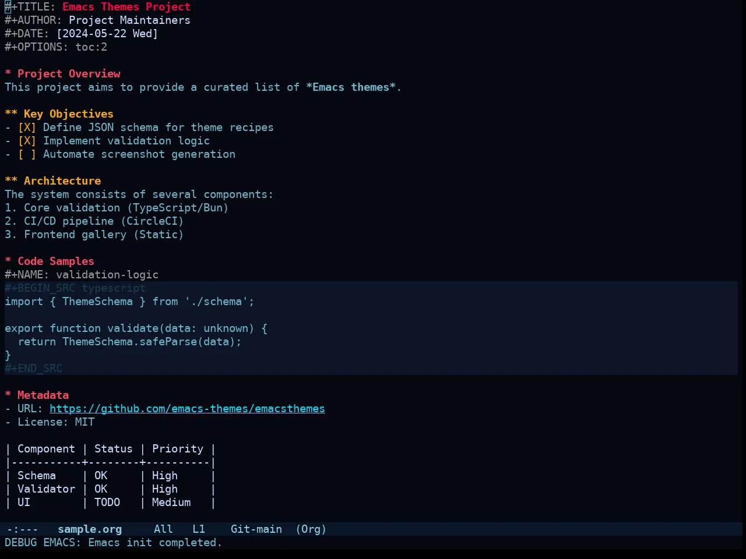746x559 pixels.
Task: Collapse the Project Overview heading
Action: [x=62, y=74]
